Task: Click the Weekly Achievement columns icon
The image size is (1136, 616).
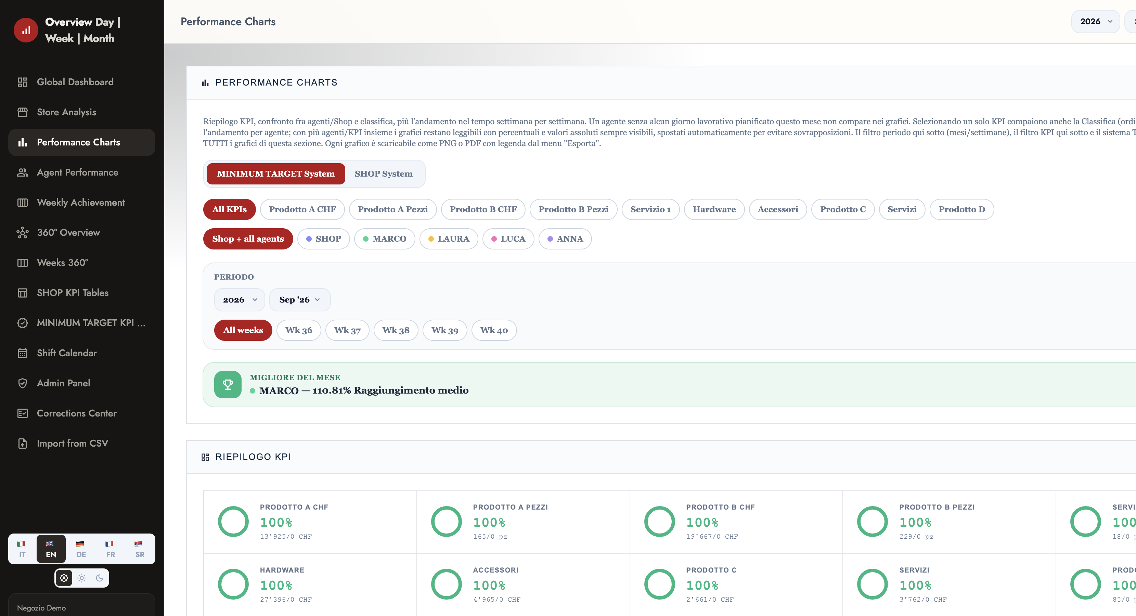Action: pos(23,202)
